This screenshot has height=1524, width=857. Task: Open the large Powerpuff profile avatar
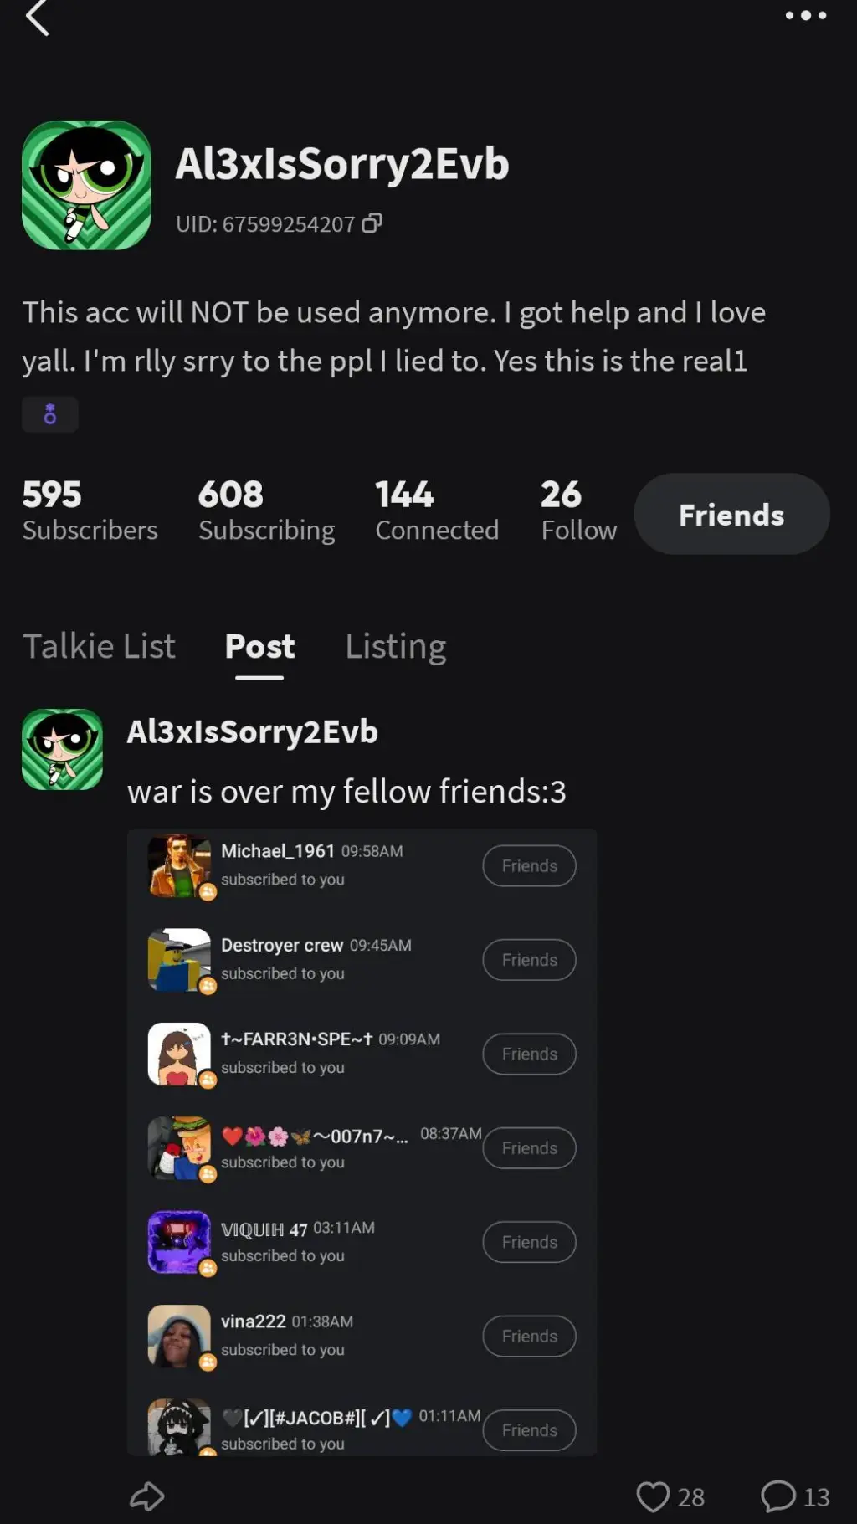tap(86, 185)
